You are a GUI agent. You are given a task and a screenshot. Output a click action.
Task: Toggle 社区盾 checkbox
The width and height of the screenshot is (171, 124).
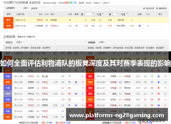(x=126, y=48)
